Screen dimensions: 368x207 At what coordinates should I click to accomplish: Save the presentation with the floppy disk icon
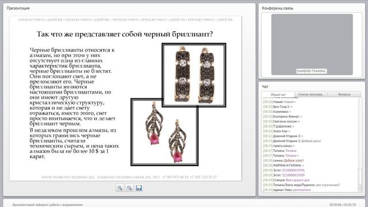pos(139,188)
